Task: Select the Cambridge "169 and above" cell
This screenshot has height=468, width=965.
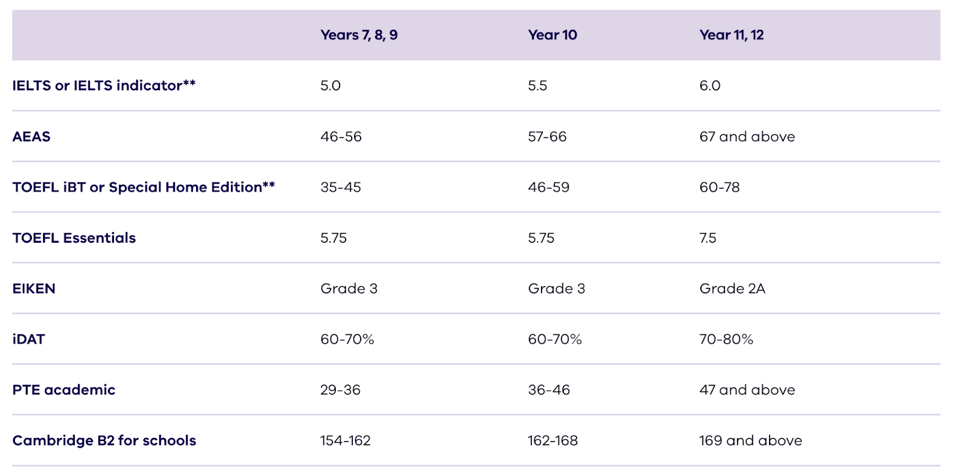Action: pyautogui.click(x=750, y=440)
